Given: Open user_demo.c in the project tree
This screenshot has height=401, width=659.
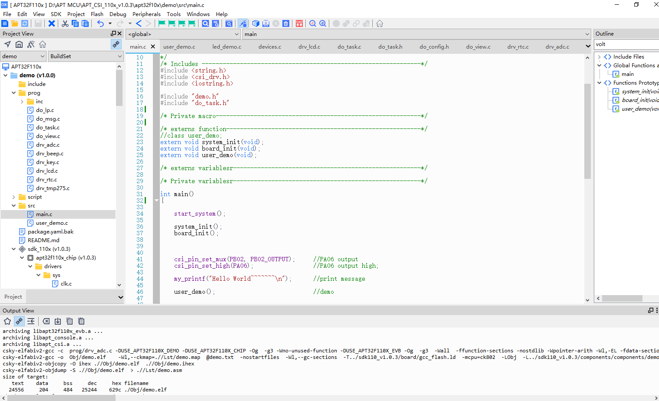Looking at the screenshot, I should pos(52,223).
